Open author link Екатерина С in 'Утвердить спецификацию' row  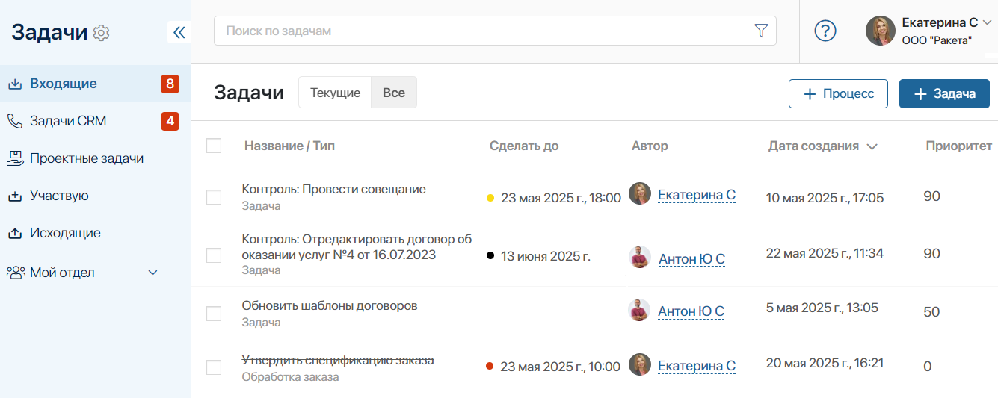[697, 366]
